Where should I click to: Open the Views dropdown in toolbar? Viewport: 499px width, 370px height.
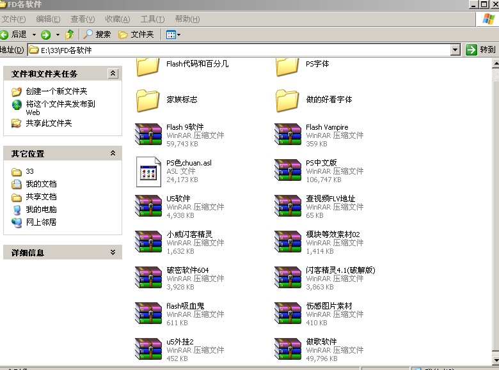click(x=173, y=35)
